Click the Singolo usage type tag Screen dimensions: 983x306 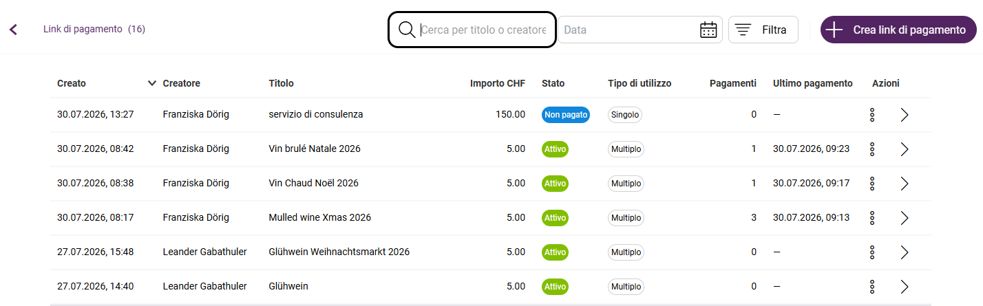pos(625,115)
